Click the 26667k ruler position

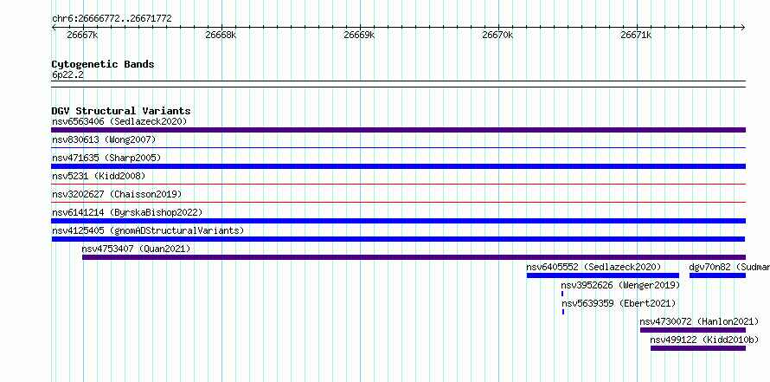click(82, 35)
